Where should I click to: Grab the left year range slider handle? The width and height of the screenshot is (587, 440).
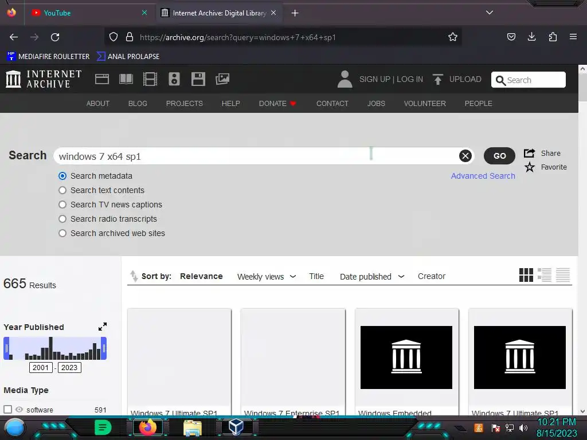pos(6,348)
